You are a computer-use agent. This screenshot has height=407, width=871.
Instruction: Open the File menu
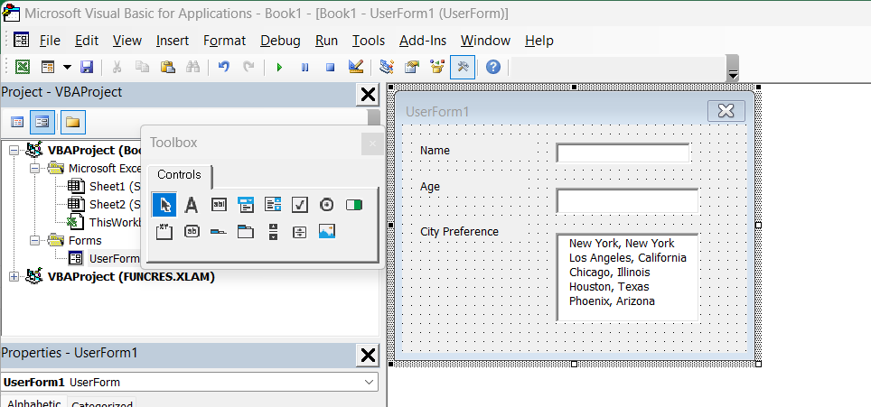pyautogui.click(x=50, y=41)
